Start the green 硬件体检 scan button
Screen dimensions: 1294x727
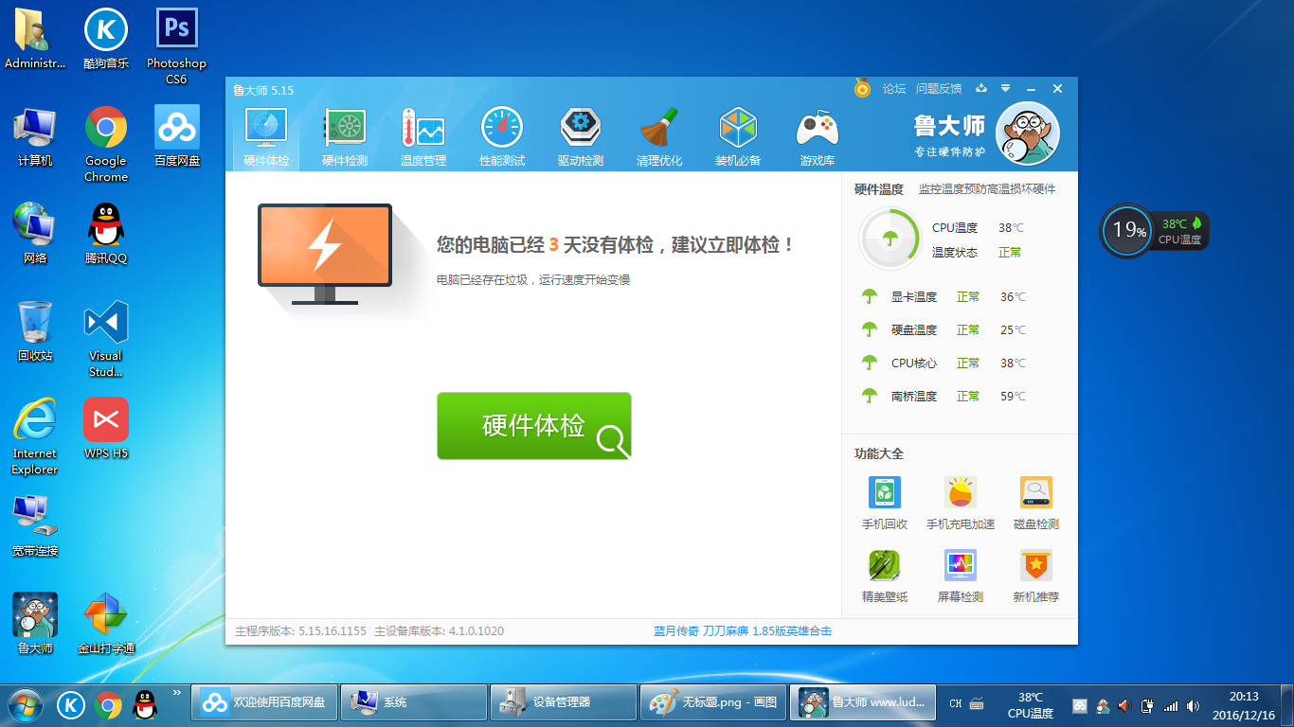point(533,426)
